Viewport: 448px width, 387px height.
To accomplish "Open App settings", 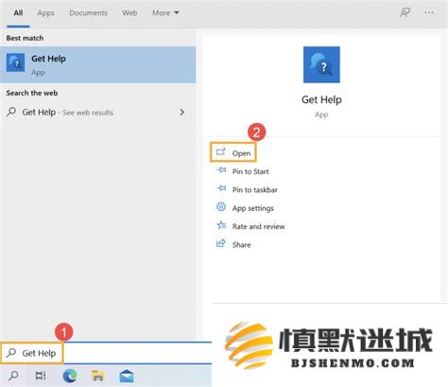I will [x=252, y=208].
